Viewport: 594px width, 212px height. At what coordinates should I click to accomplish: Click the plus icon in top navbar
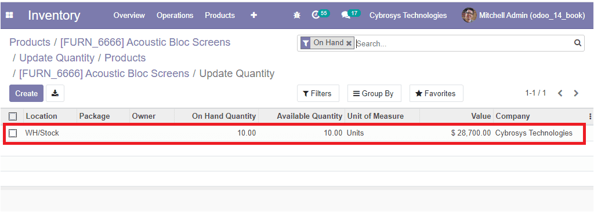[x=254, y=15]
